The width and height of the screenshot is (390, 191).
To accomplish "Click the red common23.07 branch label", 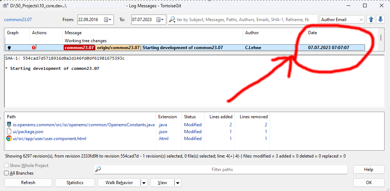I will (79, 48).
